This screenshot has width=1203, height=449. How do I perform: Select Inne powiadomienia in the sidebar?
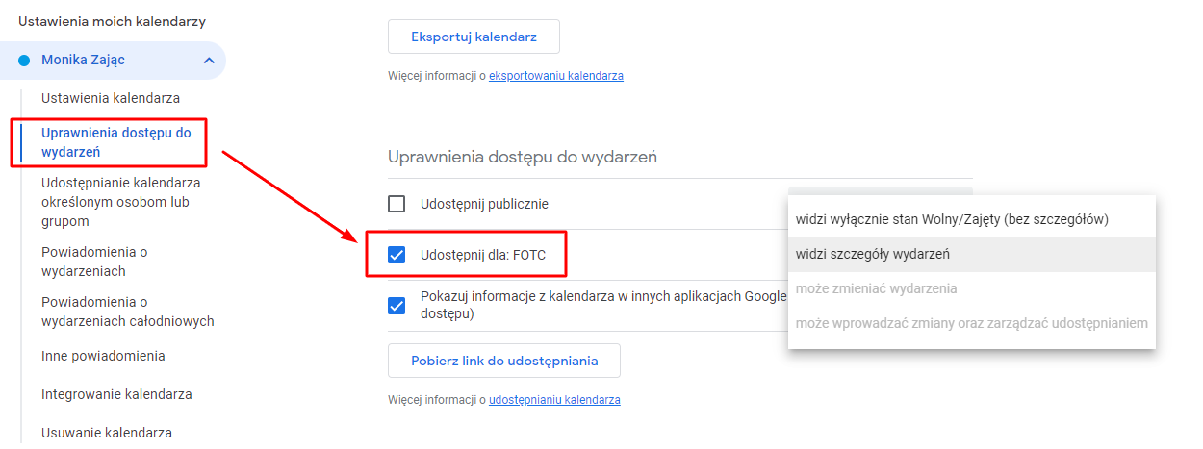click(103, 356)
